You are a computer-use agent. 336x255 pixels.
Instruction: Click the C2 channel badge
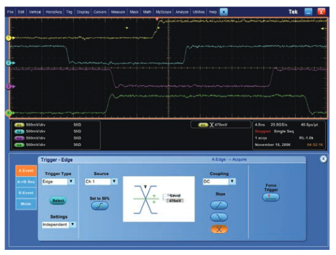pos(19,132)
